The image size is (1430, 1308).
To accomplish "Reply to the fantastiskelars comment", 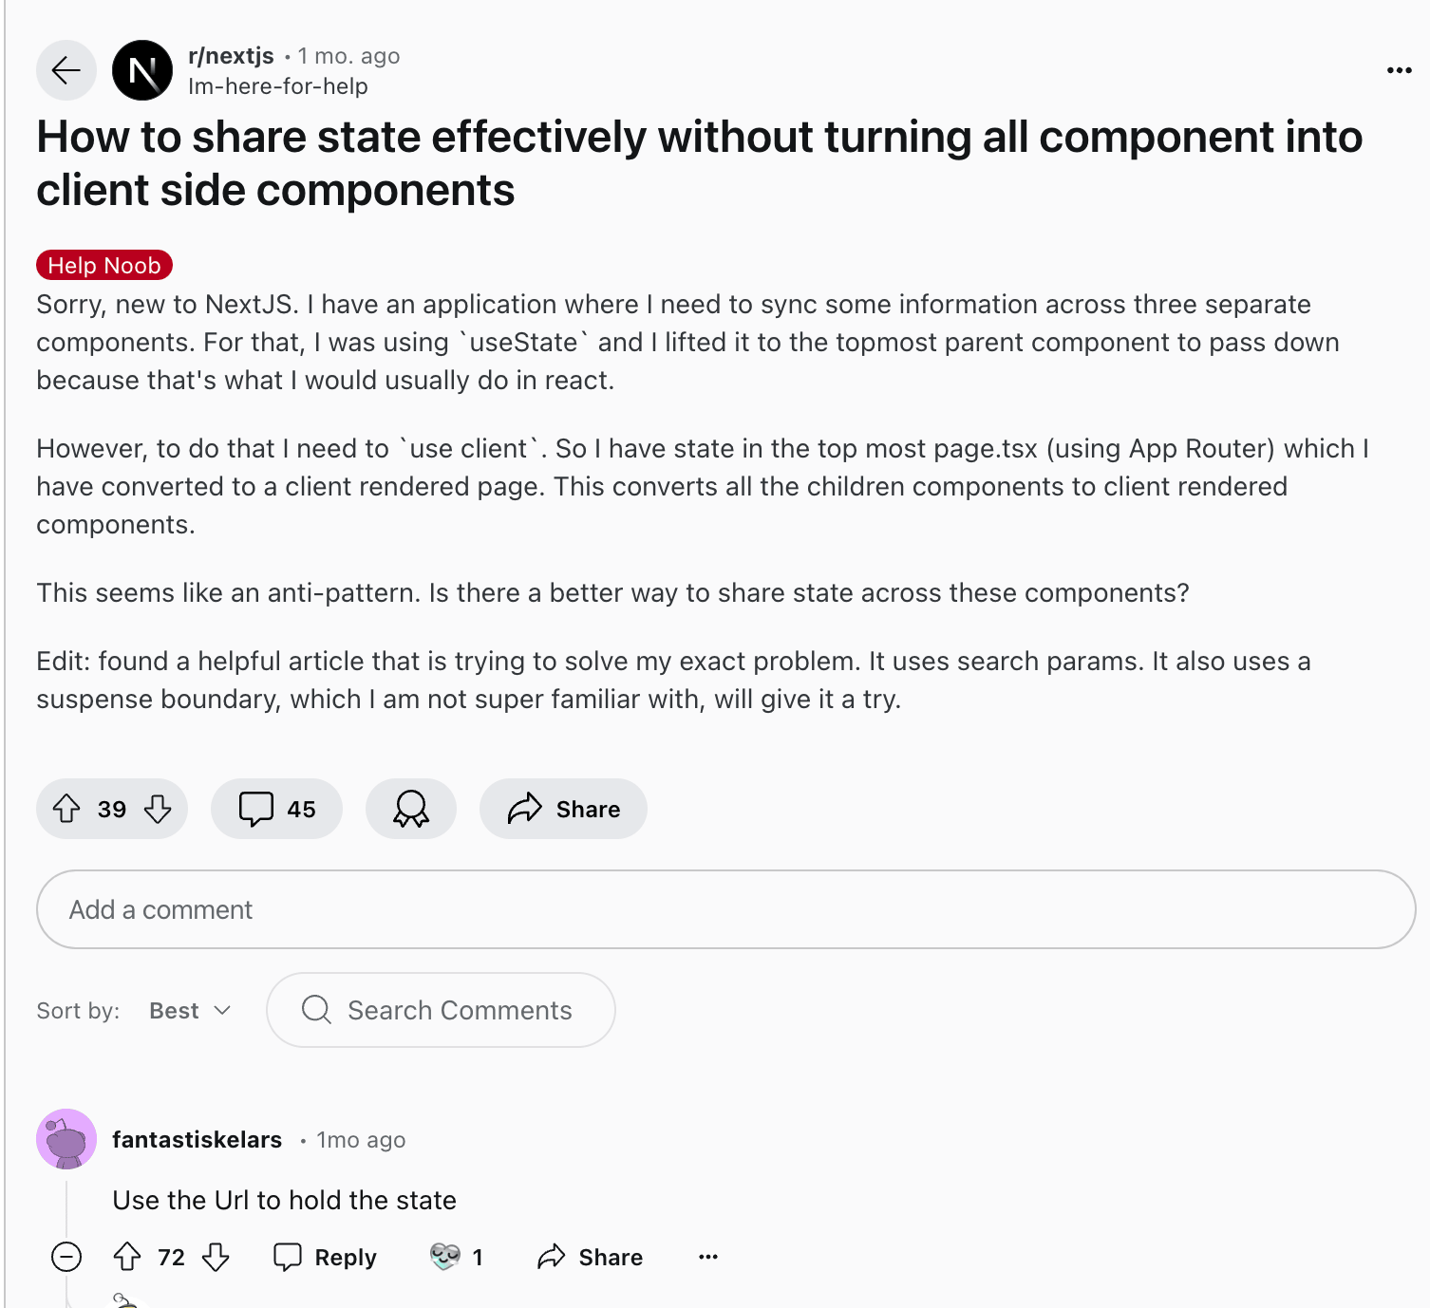I will (325, 1257).
